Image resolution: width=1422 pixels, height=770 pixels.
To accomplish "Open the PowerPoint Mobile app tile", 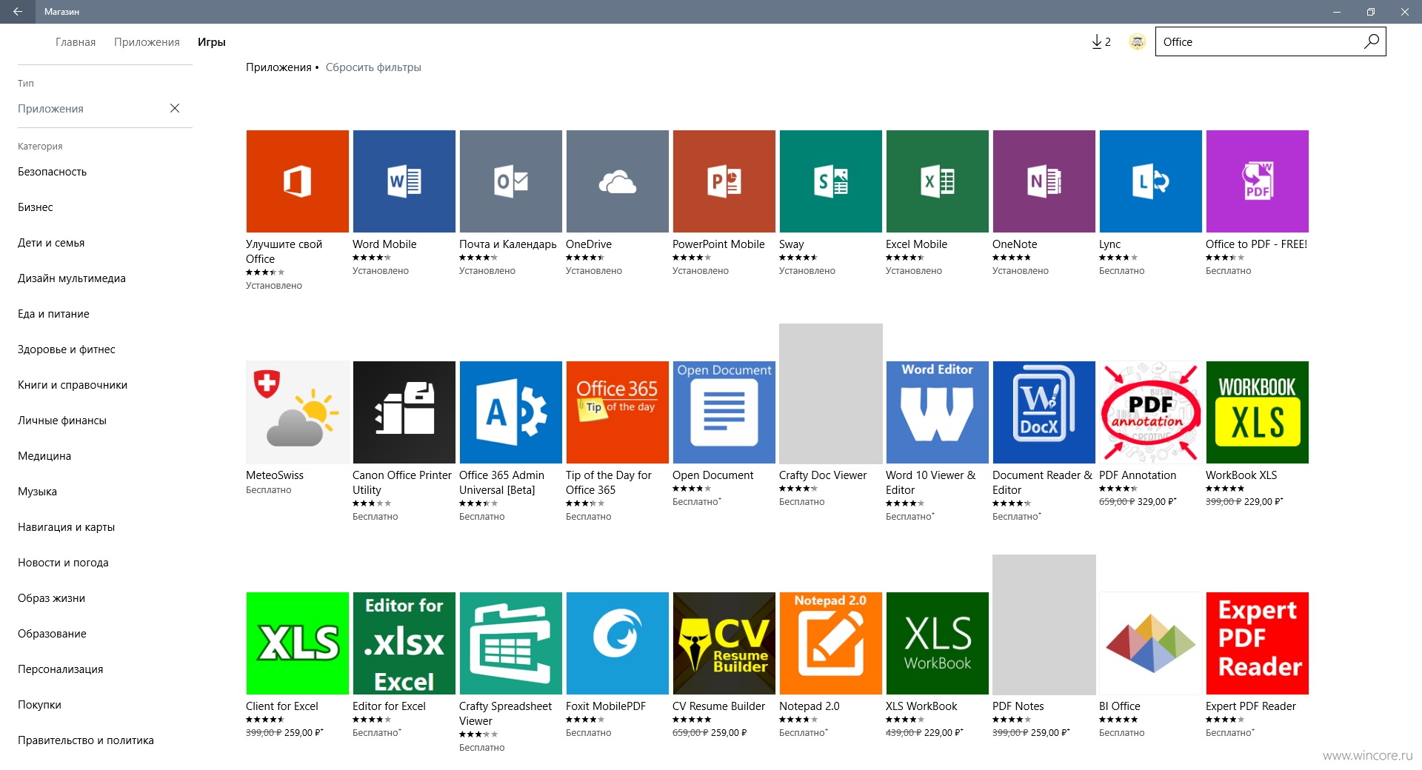I will (724, 181).
